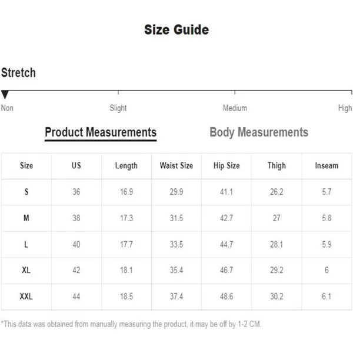Click the Medium label on stretch scale
Screen dimensions: 353x353
(x=235, y=108)
